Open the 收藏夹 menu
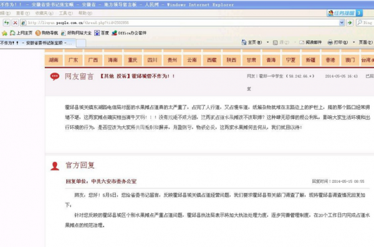374x247 pixels. tap(44, 13)
